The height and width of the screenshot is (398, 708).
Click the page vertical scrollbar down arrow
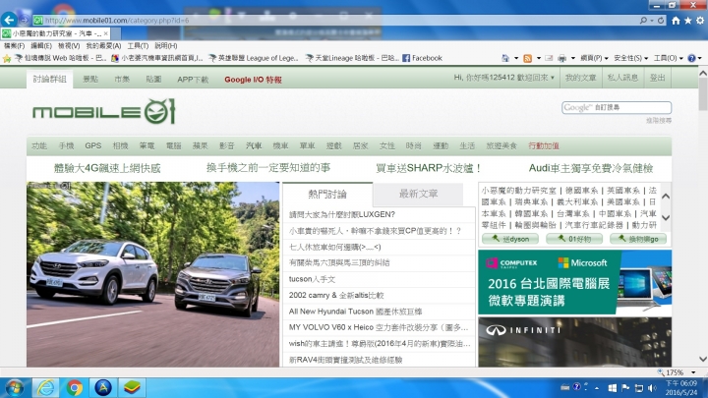pyautogui.click(x=703, y=360)
